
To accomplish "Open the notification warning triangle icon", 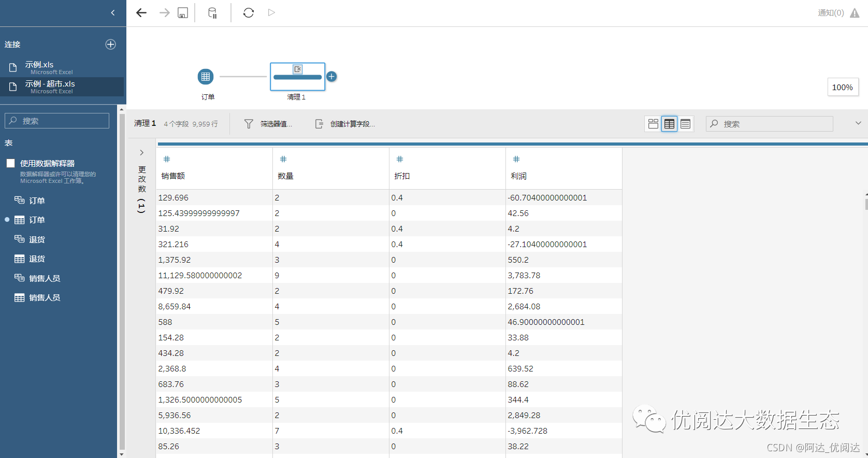I will point(855,13).
